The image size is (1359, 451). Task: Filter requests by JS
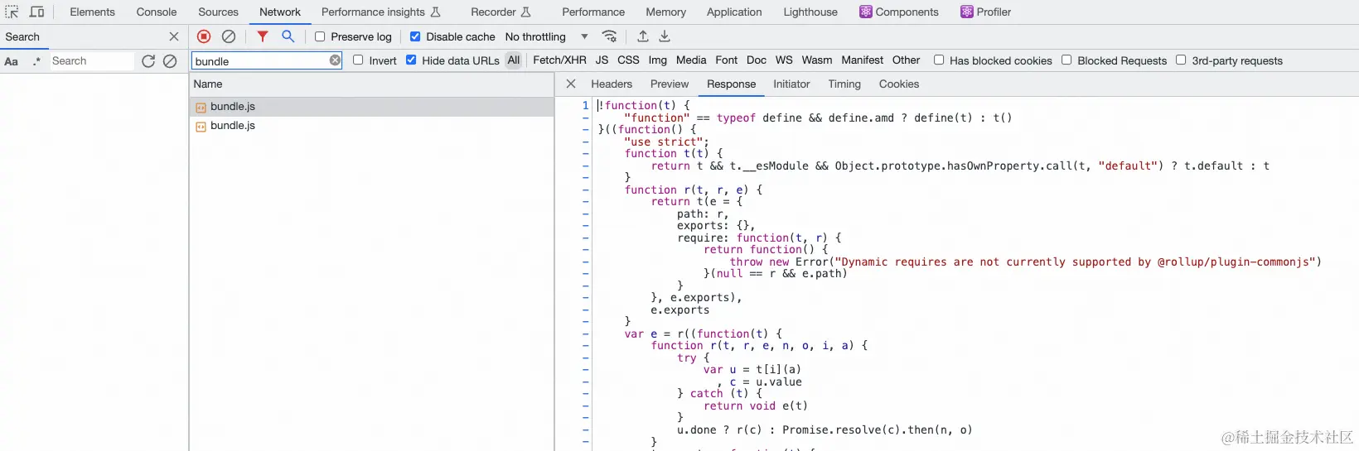pos(602,60)
